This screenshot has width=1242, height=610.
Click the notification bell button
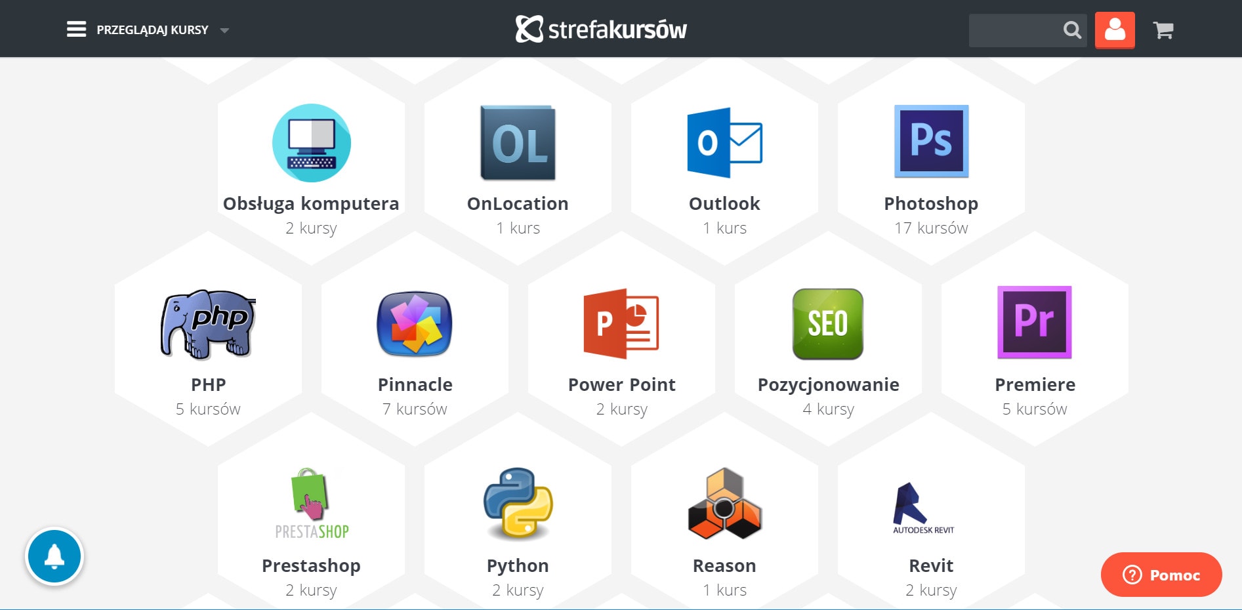click(x=54, y=556)
